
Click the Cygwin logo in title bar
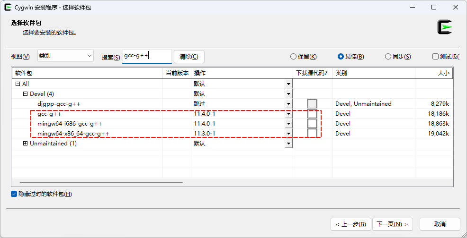tap(8, 8)
